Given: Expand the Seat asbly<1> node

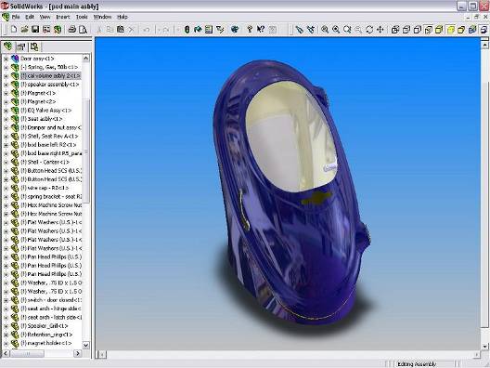Looking at the screenshot, I should [x=6, y=119].
